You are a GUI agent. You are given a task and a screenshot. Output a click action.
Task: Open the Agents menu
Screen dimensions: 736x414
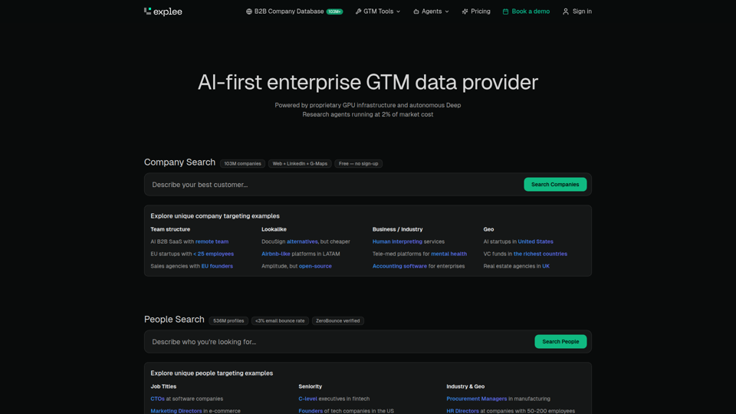[x=431, y=11]
